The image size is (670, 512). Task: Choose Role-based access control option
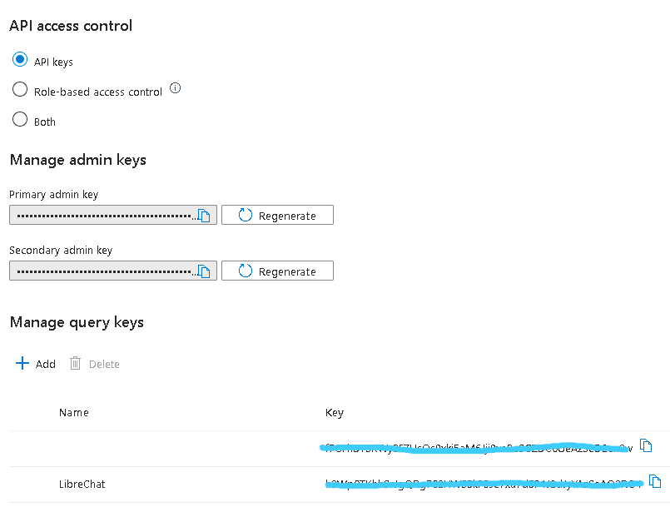coord(20,90)
